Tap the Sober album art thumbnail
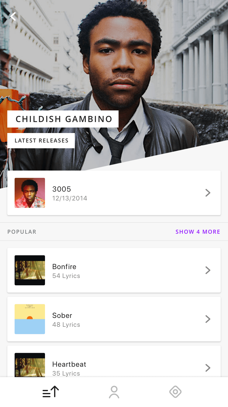This screenshot has width=228, height=407. 30,319
